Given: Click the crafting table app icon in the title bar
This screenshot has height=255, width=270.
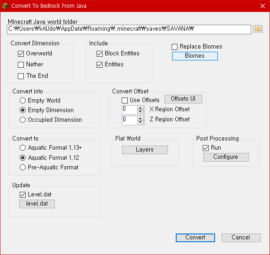Looking at the screenshot, I should point(5,6).
